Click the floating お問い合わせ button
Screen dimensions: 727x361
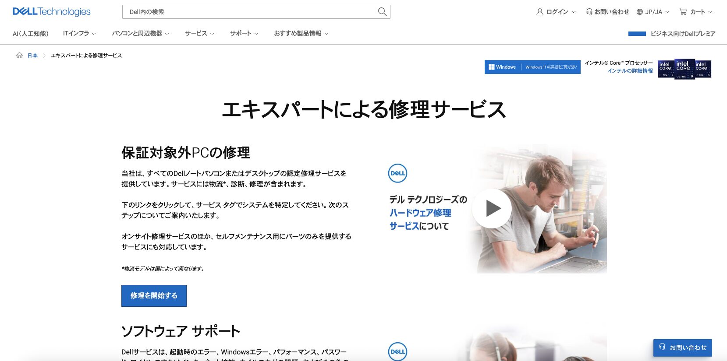[682, 347]
